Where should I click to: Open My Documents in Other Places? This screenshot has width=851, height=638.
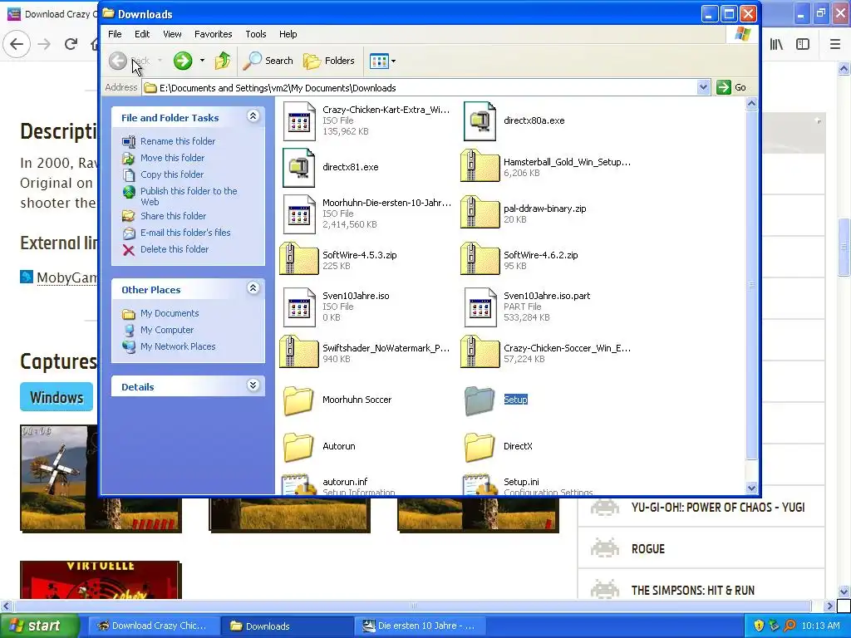(170, 313)
